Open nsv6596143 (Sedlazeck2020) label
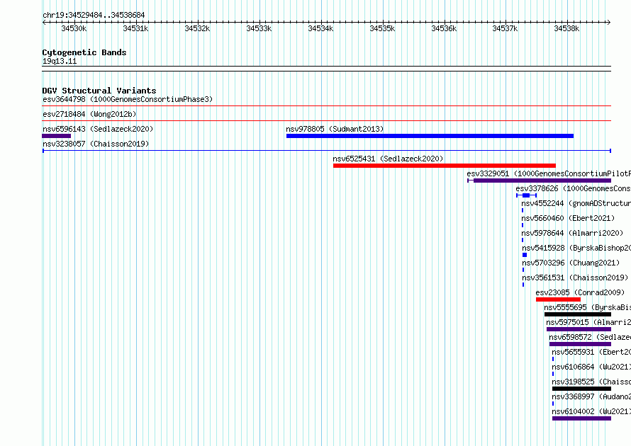Viewport: 631px width, 446px height. point(98,129)
